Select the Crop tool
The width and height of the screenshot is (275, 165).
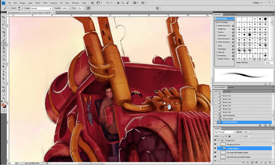(x=3, y=32)
